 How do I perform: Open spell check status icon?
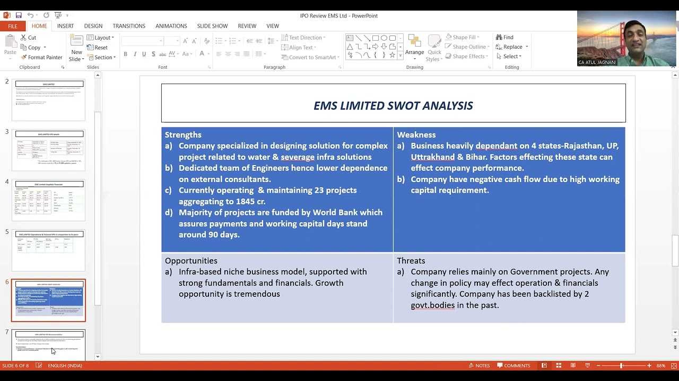tap(39, 366)
